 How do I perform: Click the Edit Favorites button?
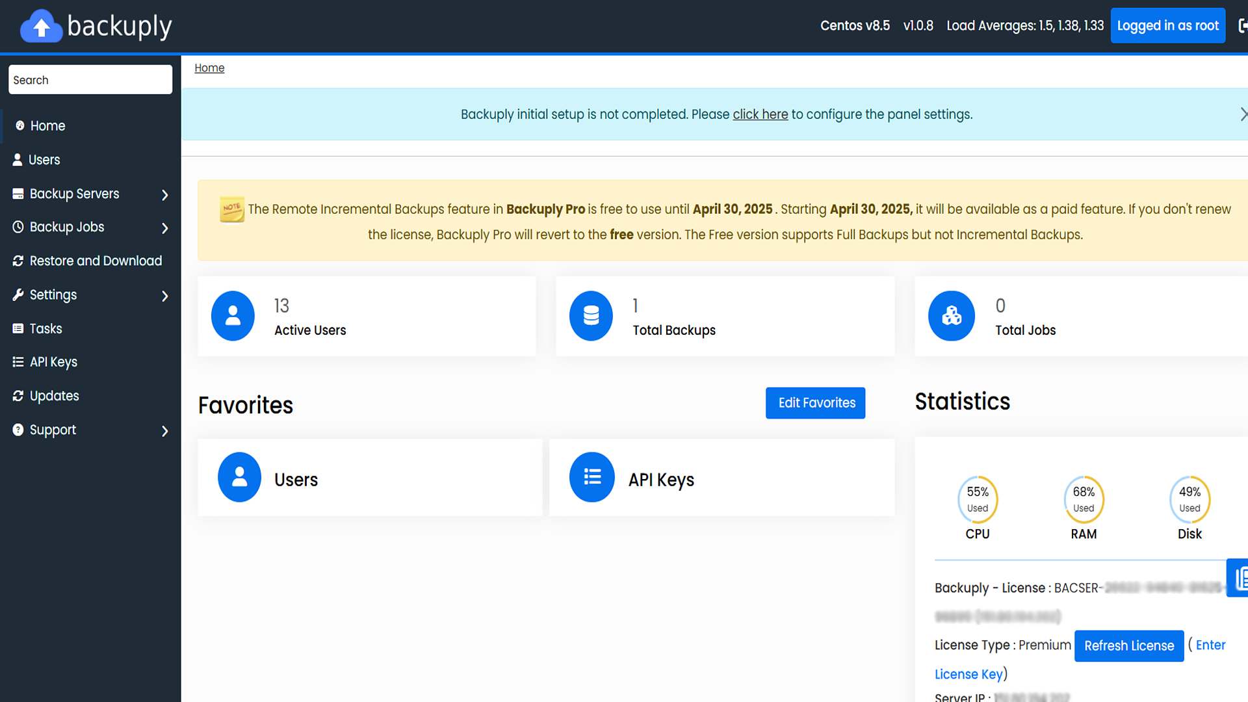[815, 403]
